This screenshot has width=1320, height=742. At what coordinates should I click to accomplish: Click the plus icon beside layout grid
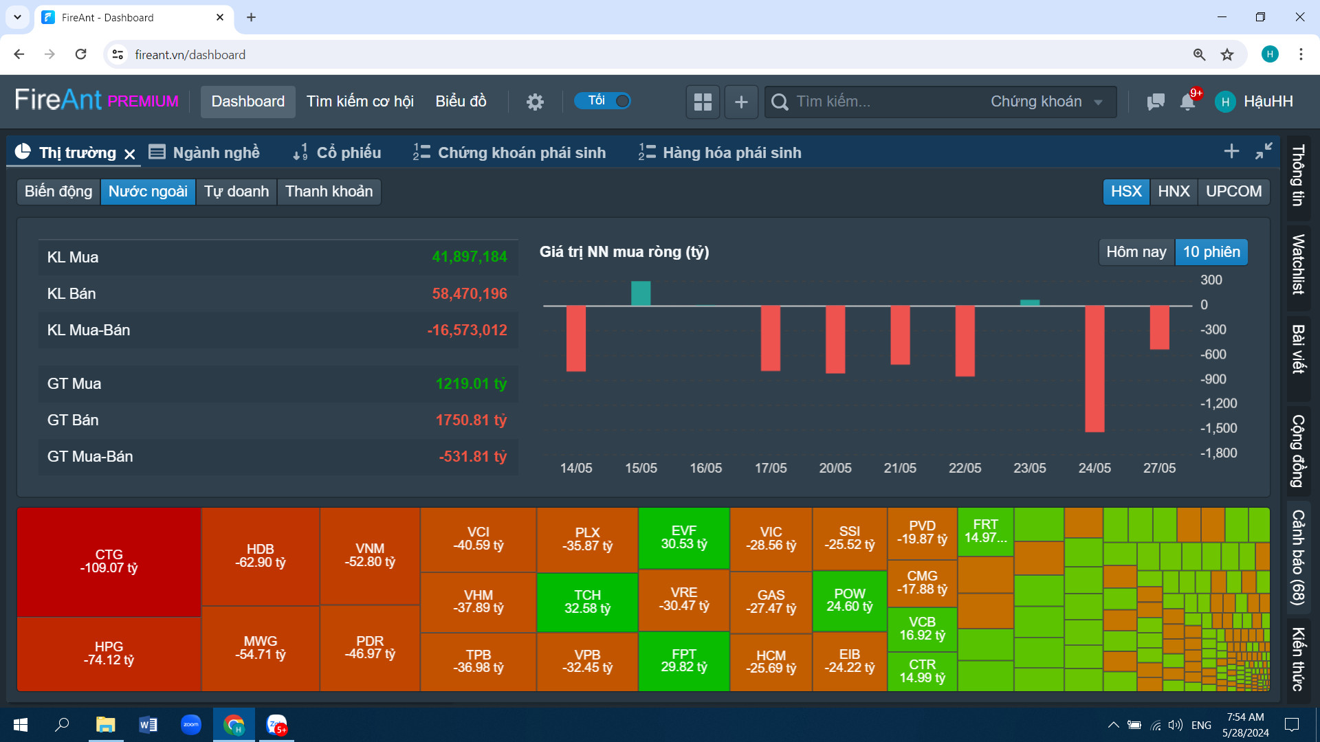coord(741,102)
